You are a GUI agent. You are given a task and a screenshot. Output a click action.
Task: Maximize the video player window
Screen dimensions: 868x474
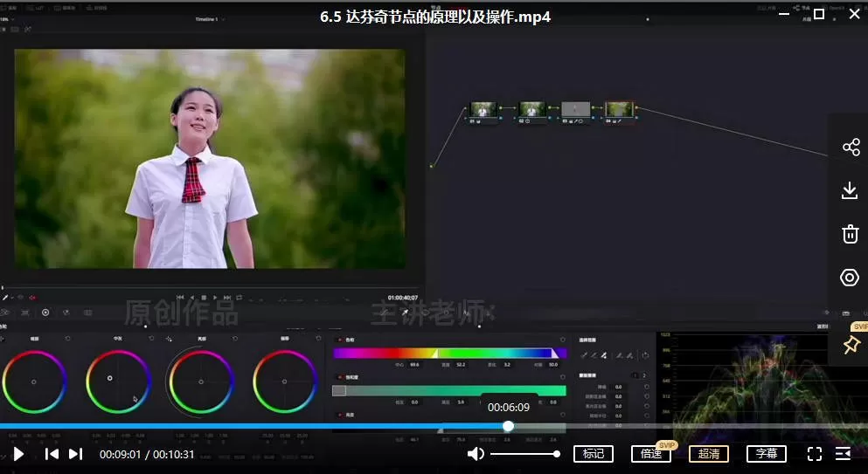click(819, 14)
